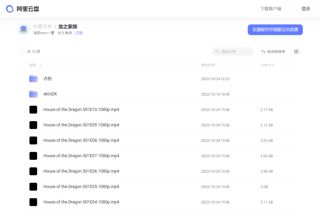Open the 衣柜 folder name

pos(47,79)
